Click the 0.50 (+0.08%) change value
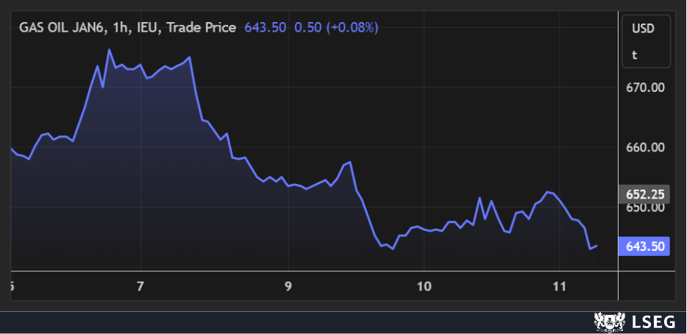 (x=336, y=27)
